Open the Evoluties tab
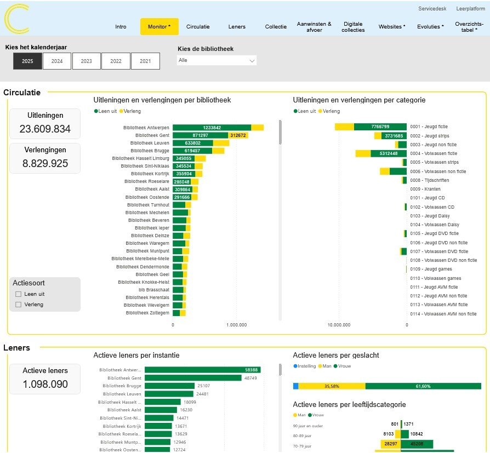Viewport: 490px width, 453px height. [x=430, y=26]
